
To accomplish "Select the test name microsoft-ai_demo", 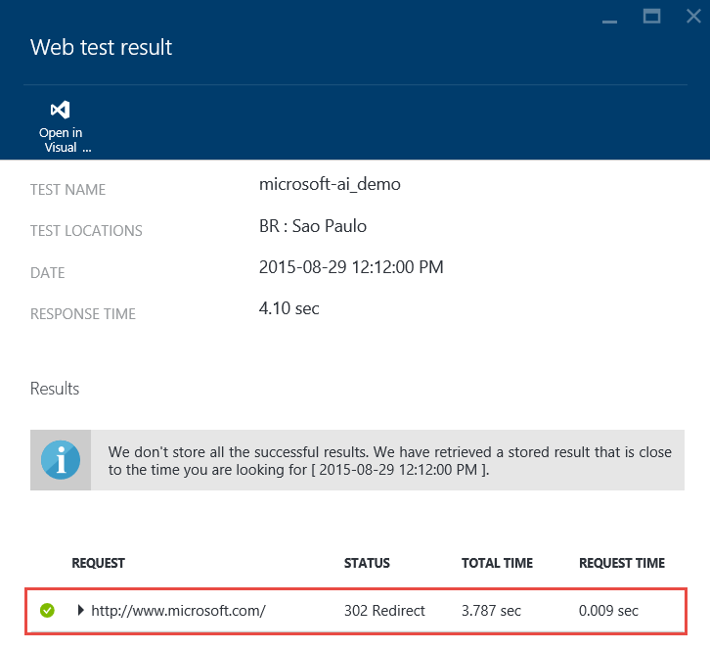I will click(330, 184).
